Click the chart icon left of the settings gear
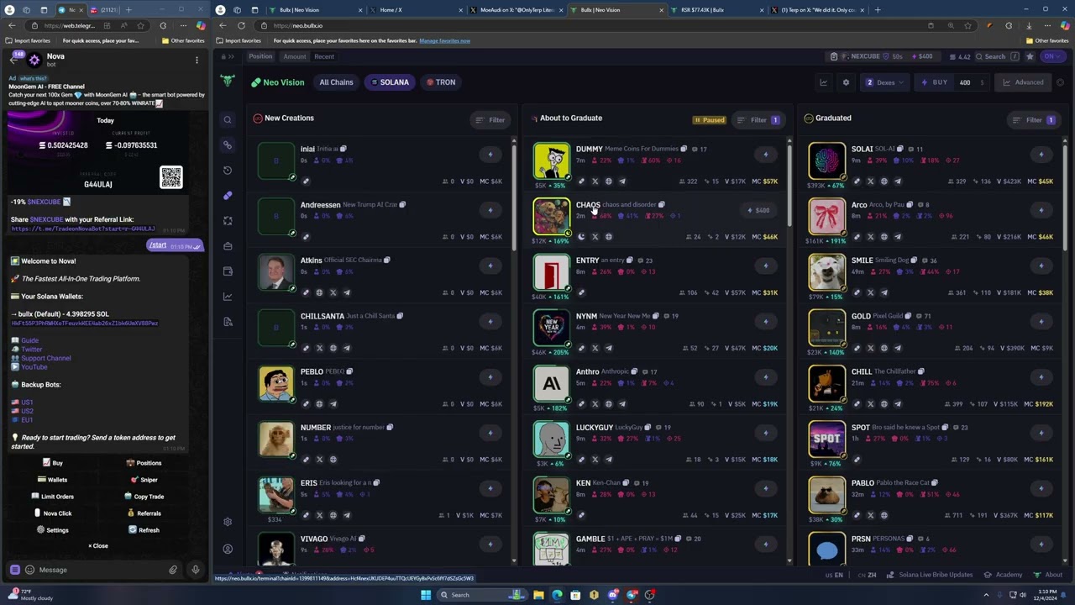 tap(824, 82)
